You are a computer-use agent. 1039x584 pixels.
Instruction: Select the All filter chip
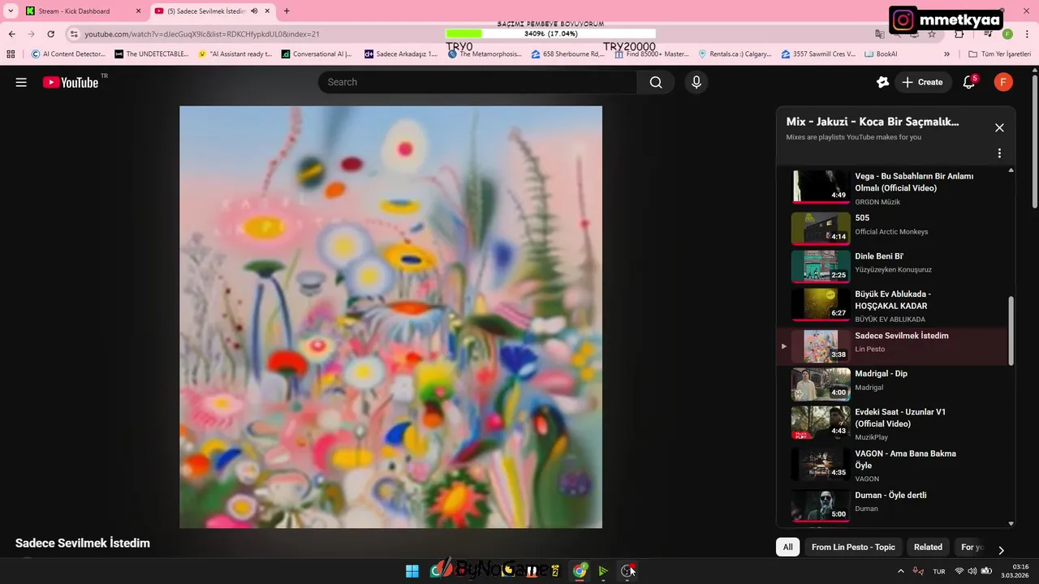pos(787,547)
